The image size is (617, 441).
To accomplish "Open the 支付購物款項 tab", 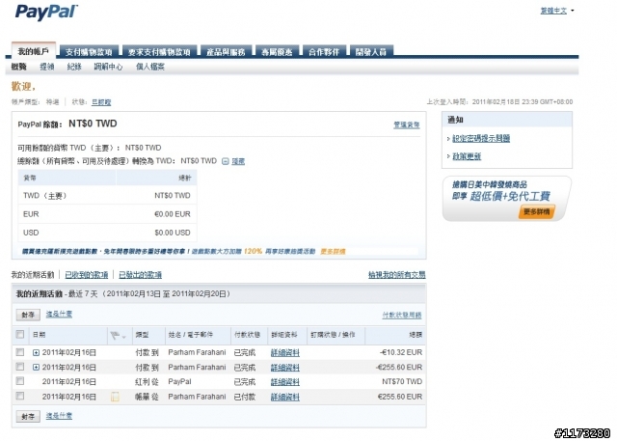I will click(89, 52).
